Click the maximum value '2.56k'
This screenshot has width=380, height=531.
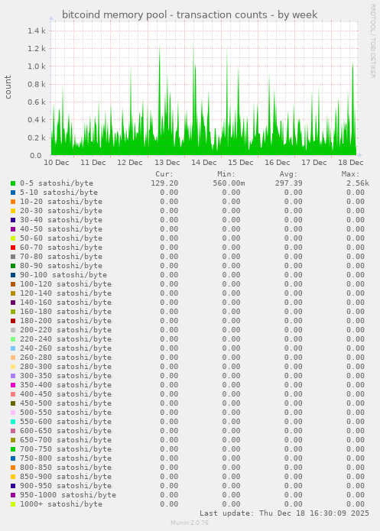358,183
